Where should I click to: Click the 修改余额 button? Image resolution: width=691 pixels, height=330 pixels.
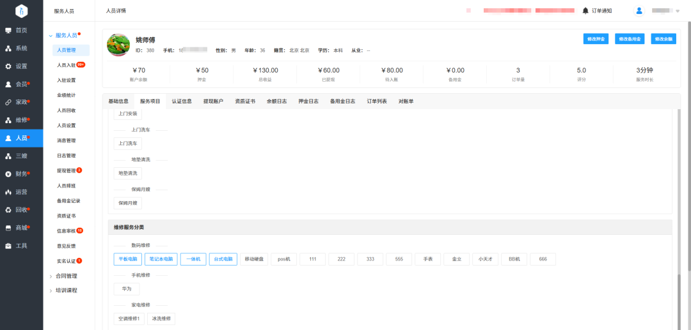tap(663, 39)
